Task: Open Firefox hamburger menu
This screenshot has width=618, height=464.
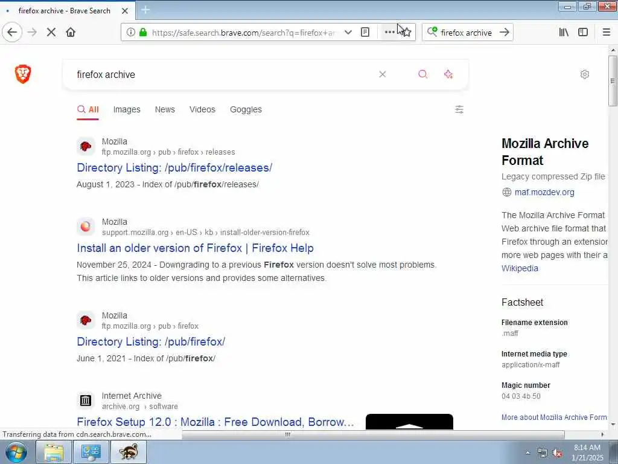Action: click(607, 33)
